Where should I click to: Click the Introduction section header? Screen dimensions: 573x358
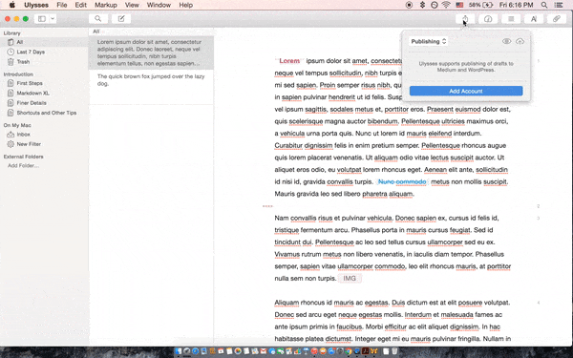click(x=18, y=74)
